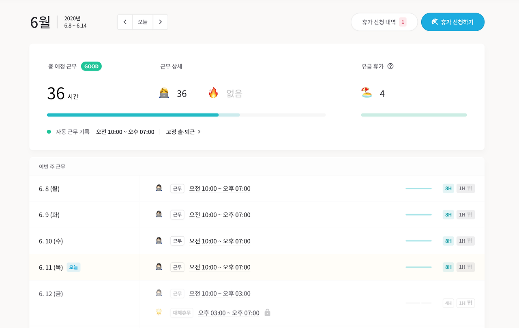The width and height of the screenshot is (519, 328).
Task: Select the 6. 12 (금) date row
Action: (257, 303)
